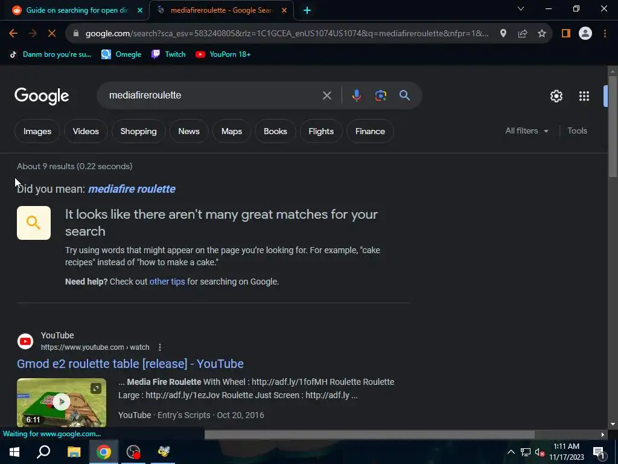Filter results by Videos
618x464 pixels.
pos(86,131)
